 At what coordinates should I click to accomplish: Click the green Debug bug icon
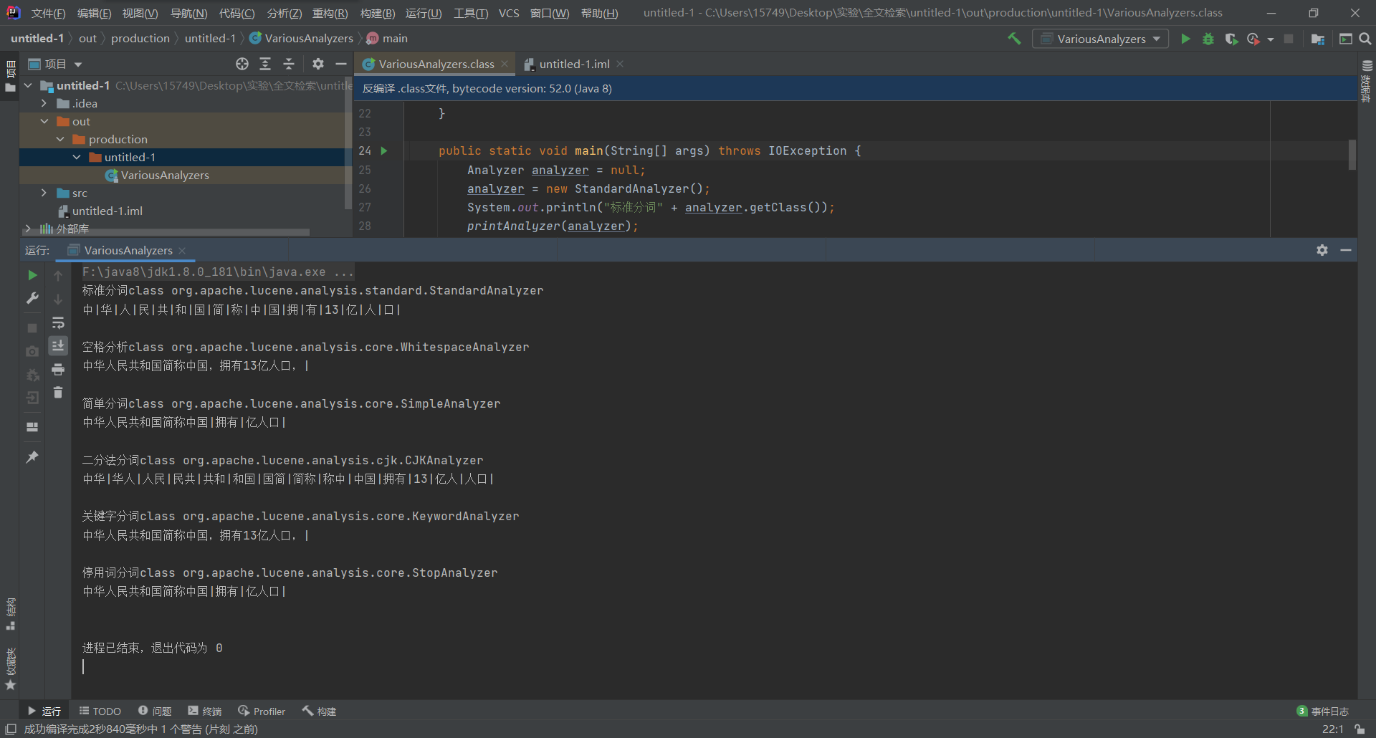click(x=1208, y=39)
